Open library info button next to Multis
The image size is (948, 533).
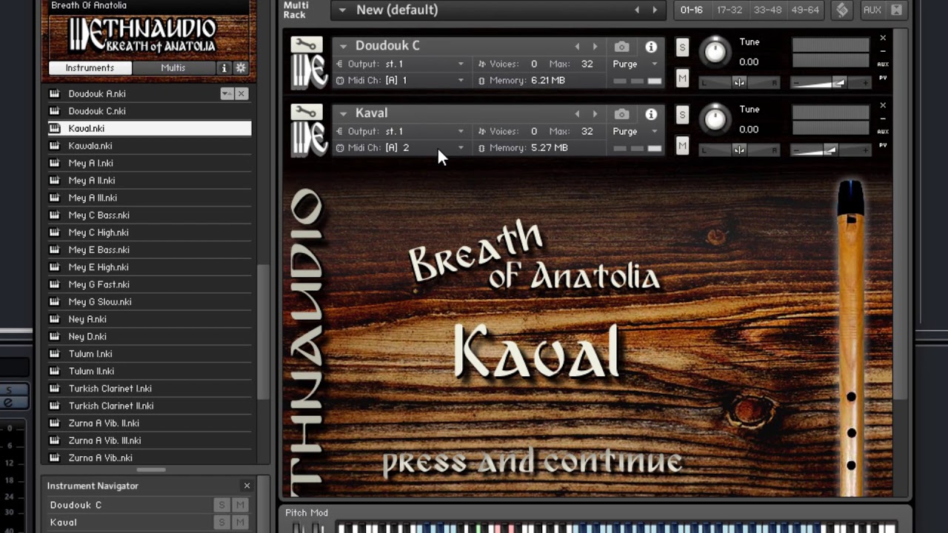pos(224,68)
